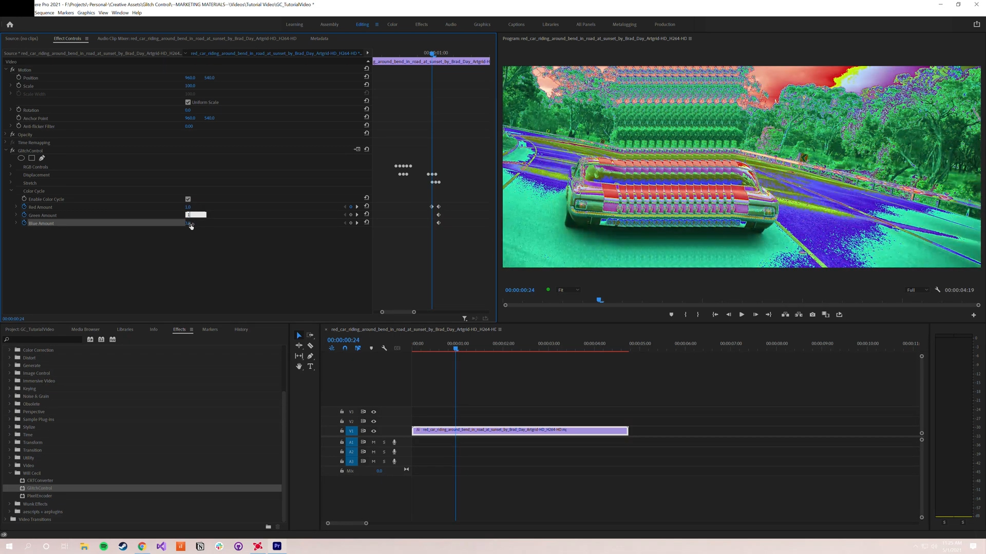The image size is (986, 554).
Task: Select the Razor tool
Action: (310, 346)
